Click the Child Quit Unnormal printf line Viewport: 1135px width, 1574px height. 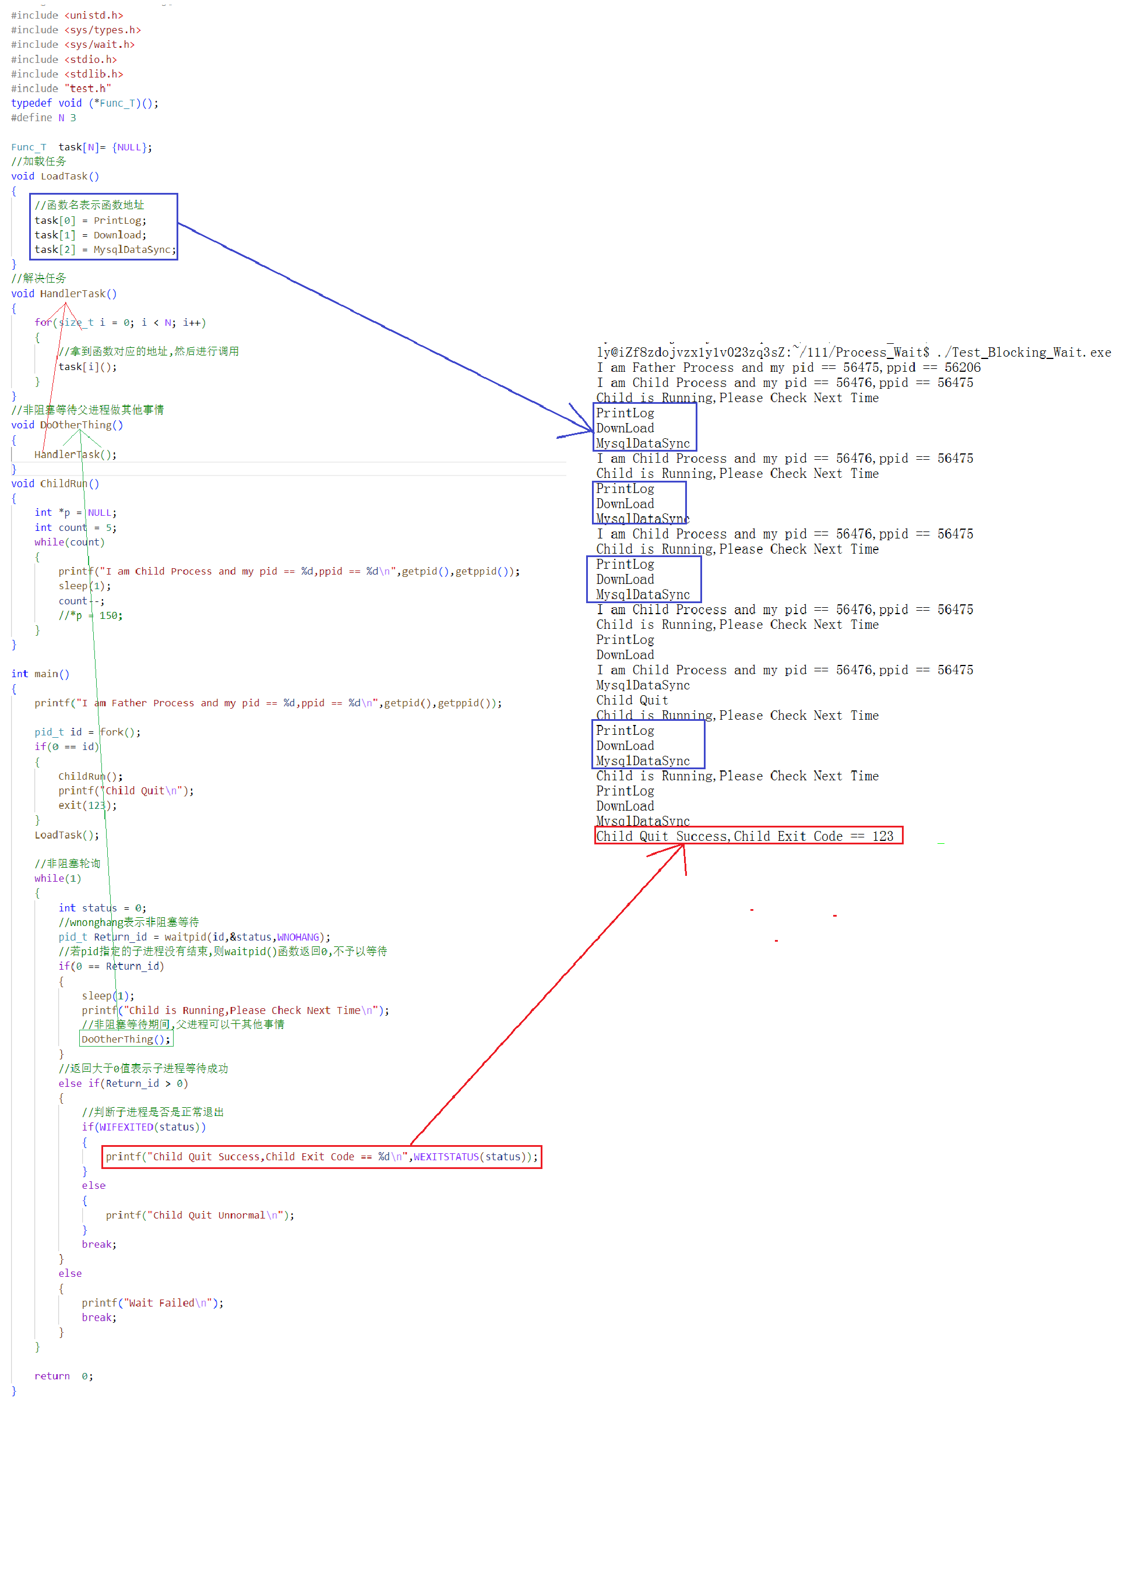coord(200,1214)
